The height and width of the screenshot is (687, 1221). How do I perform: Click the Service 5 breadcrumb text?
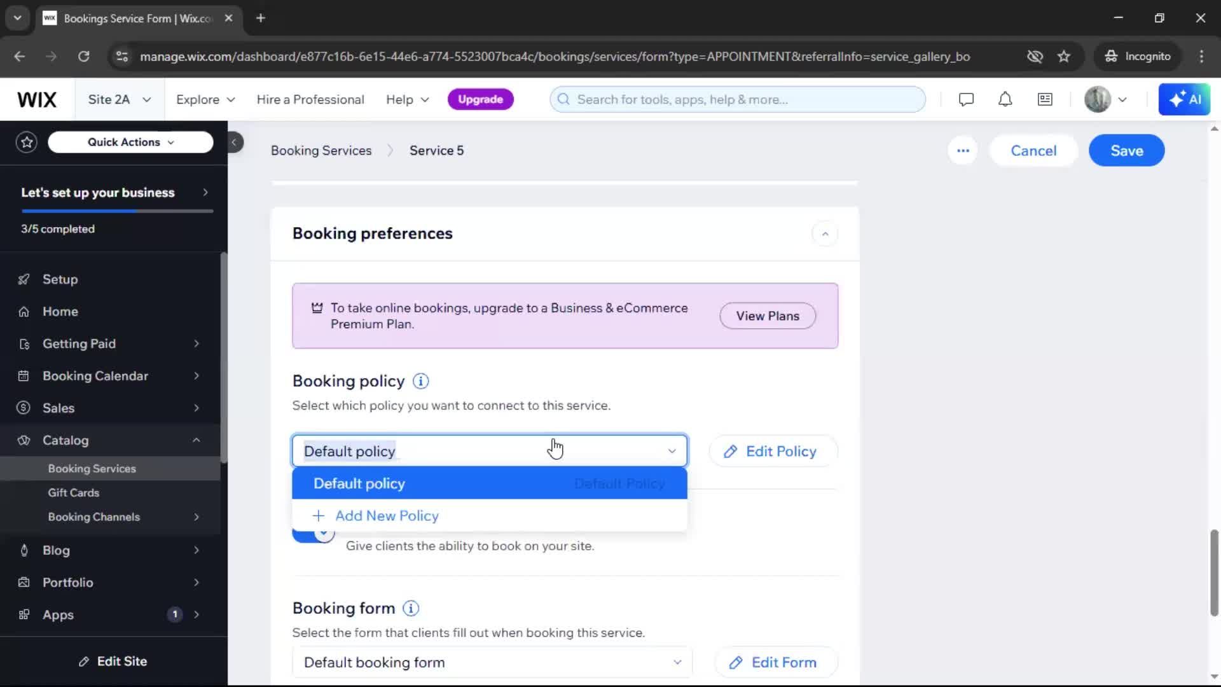point(436,151)
